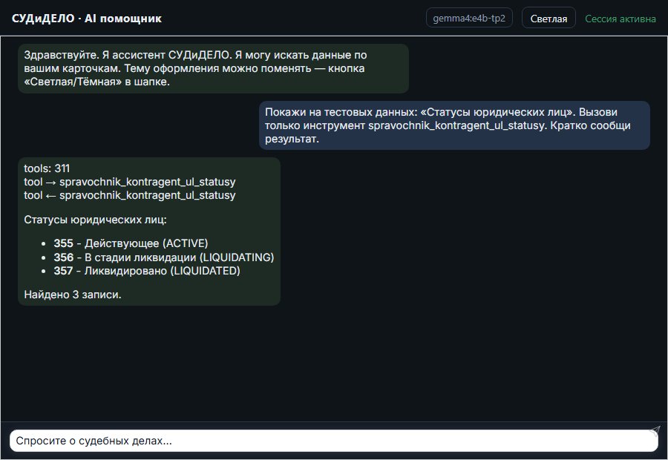Select the 355 - Действующее (ACTIVE) entry

(131, 243)
